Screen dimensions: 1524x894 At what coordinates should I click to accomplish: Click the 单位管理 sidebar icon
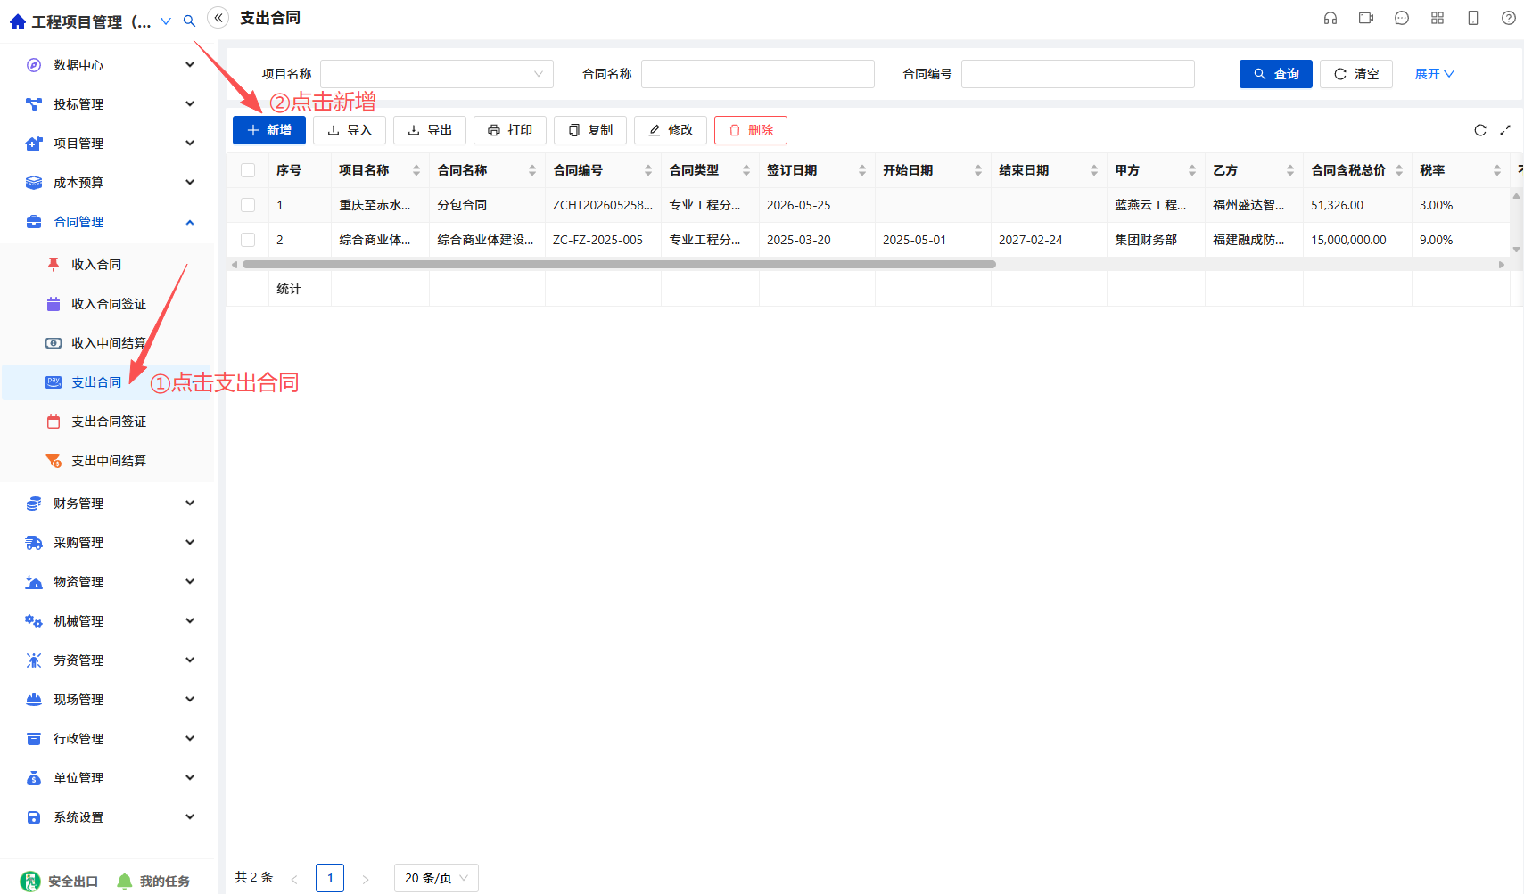pos(34,778)
